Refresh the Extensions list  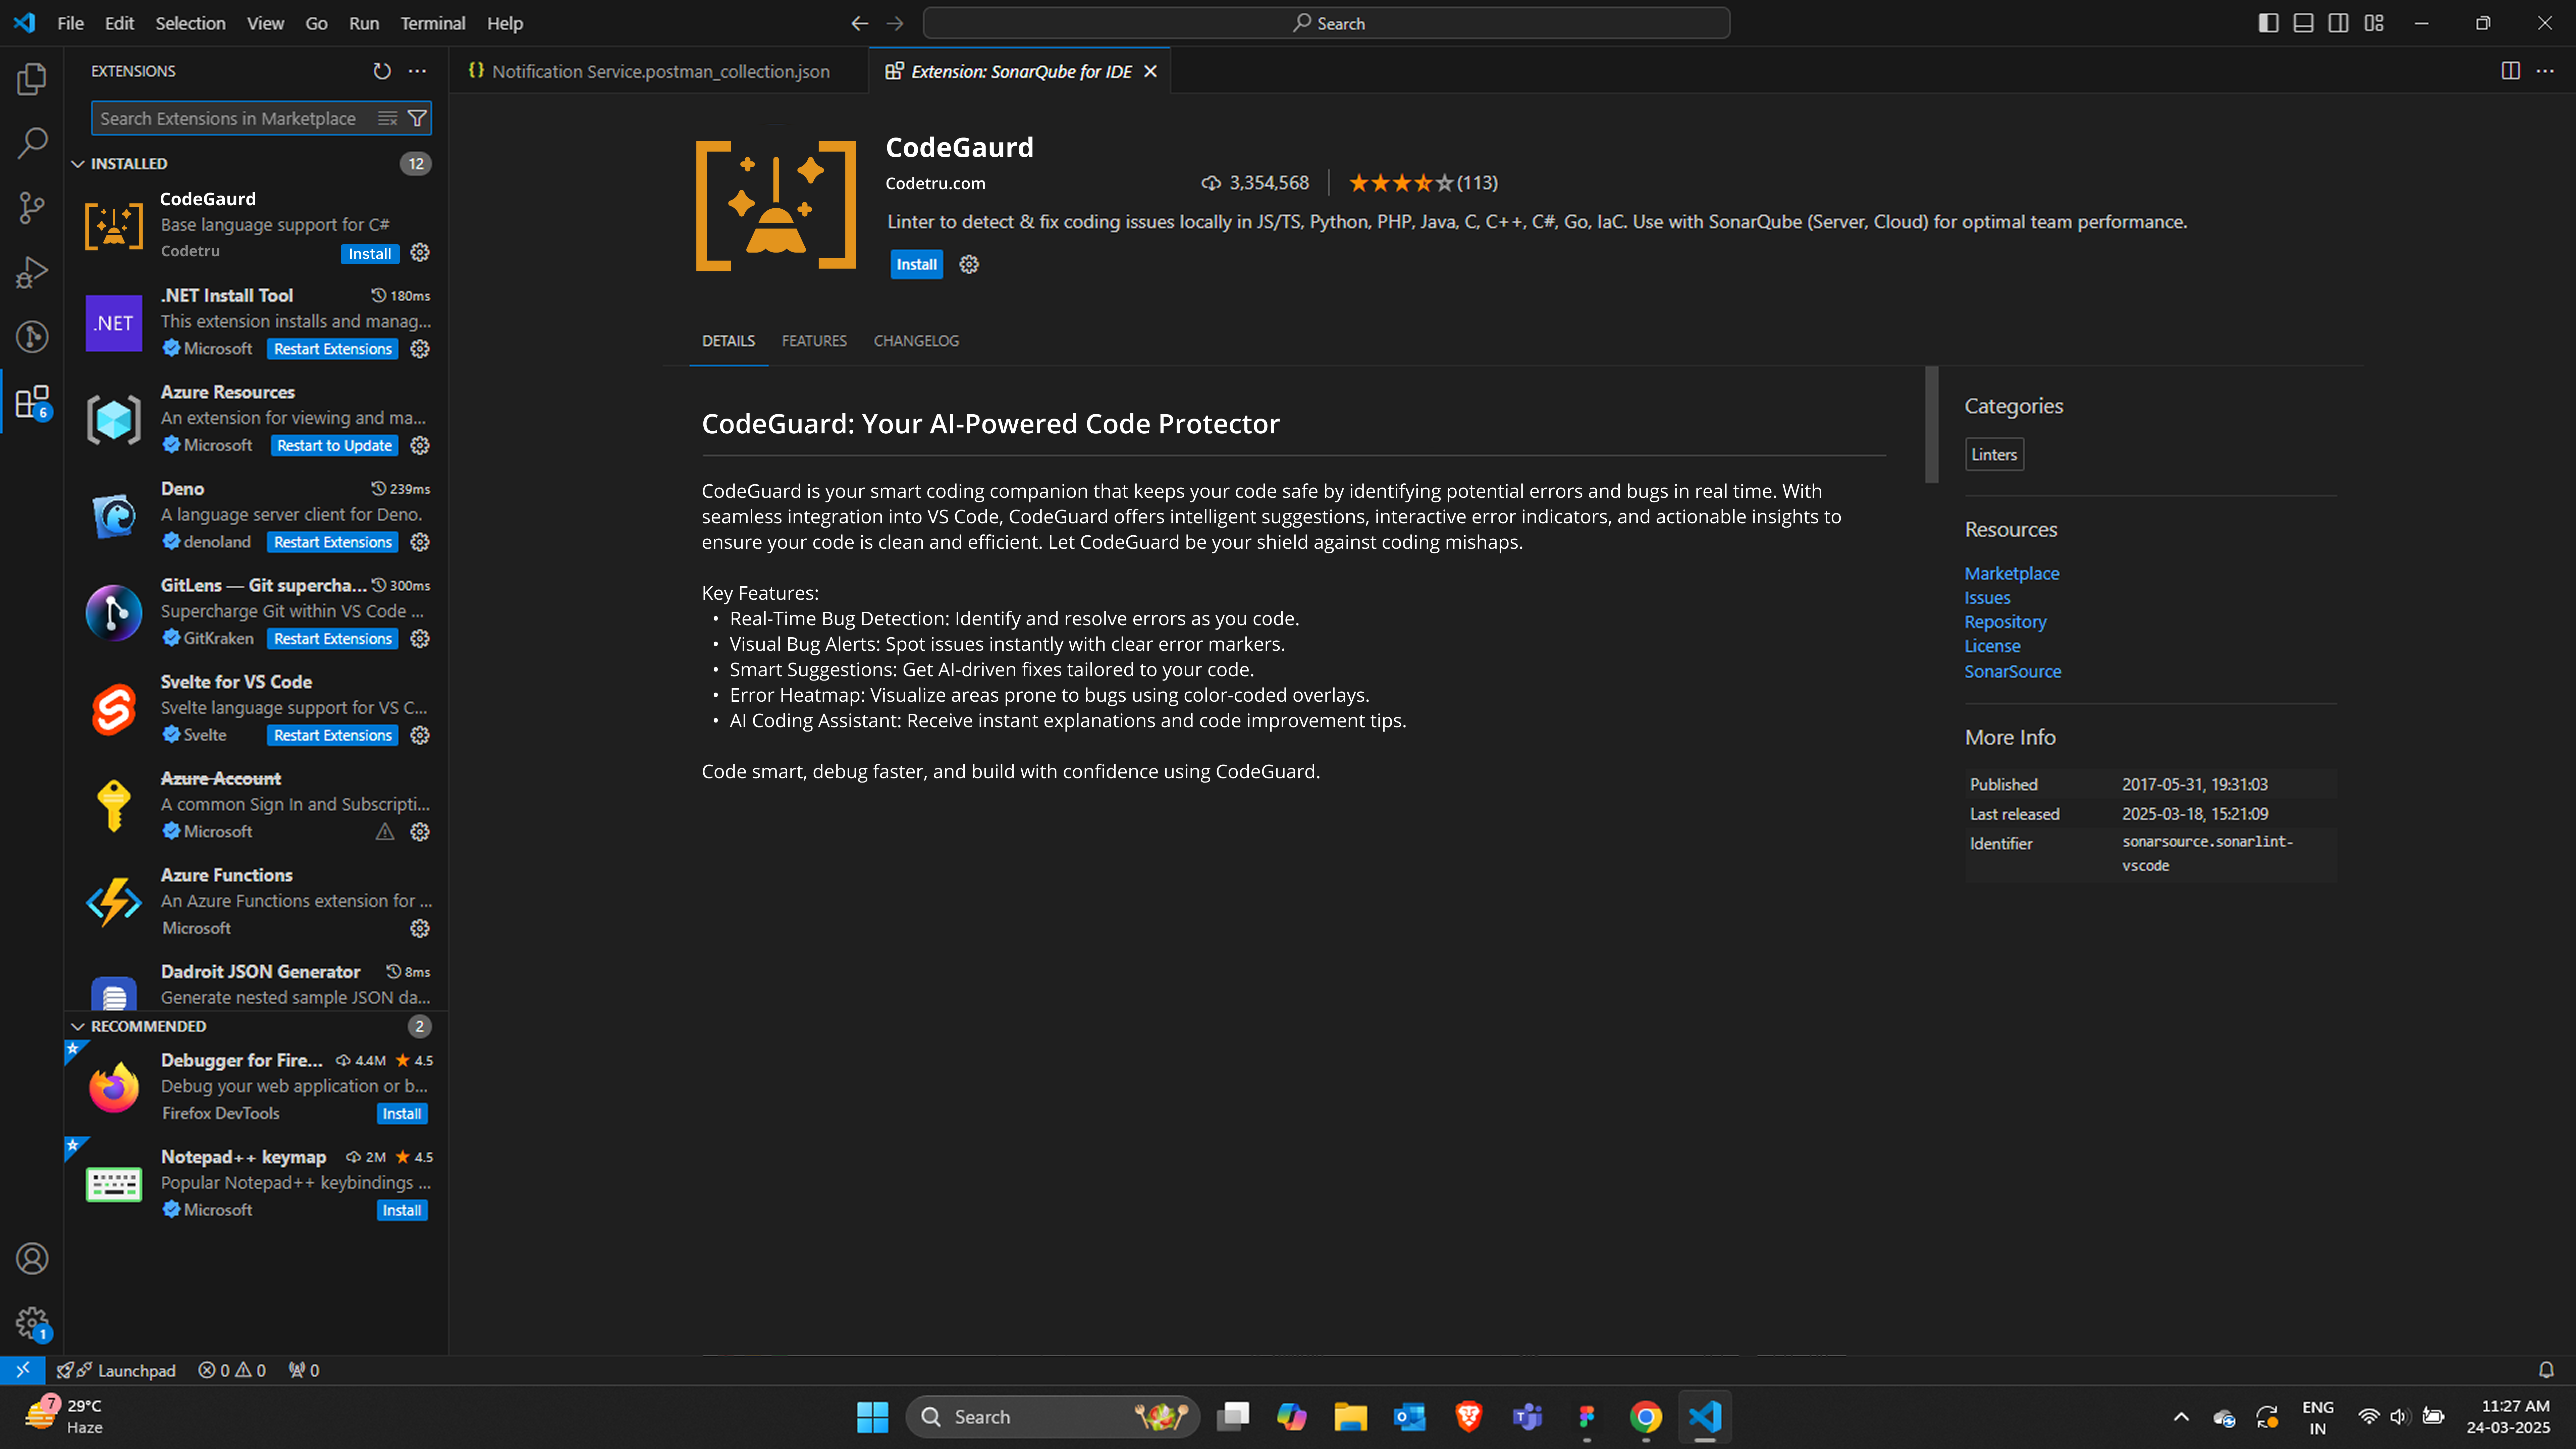coord(382,71)
